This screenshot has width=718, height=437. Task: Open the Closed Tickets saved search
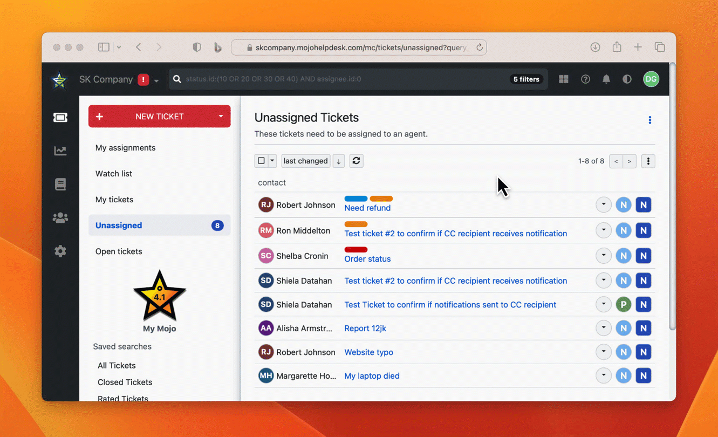125,382
